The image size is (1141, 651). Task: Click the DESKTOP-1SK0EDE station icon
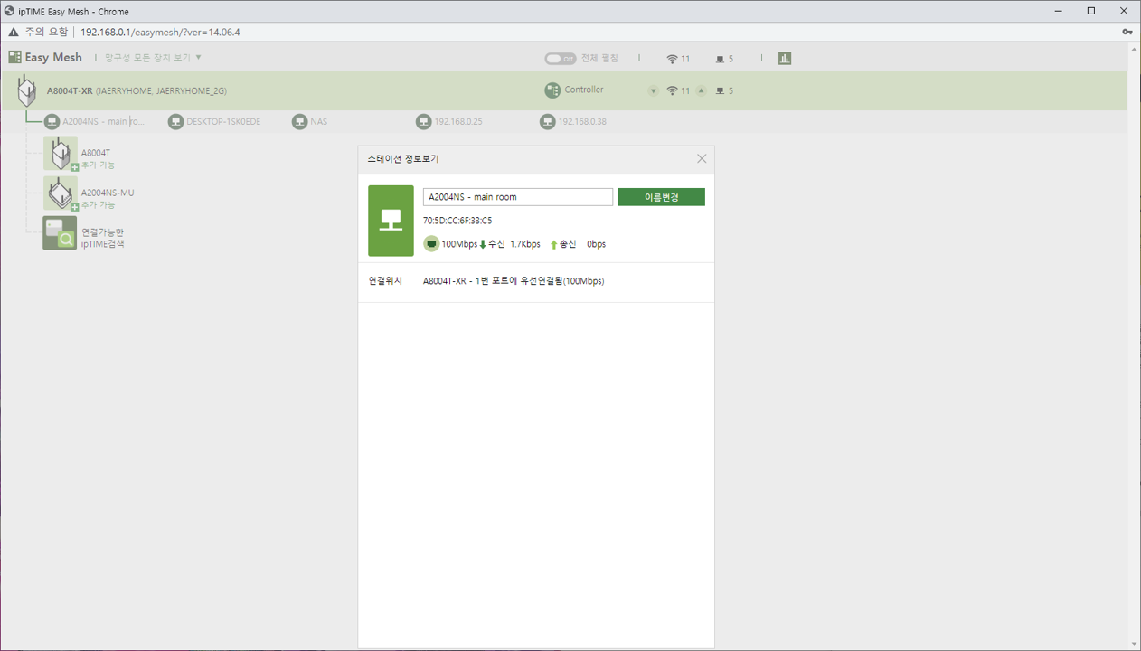[175, 121]
